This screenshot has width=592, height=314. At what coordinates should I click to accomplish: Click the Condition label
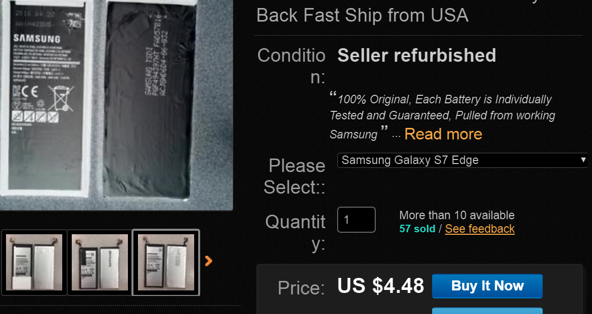click(x=291, y=66)
